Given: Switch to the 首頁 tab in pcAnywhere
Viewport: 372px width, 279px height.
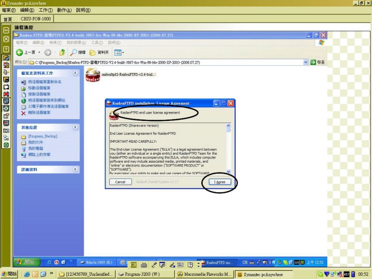Looking at the screenshot, I should [8, 19].
